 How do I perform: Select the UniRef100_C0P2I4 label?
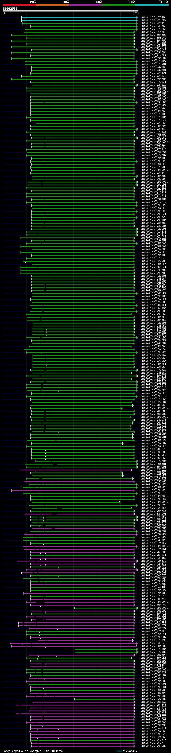(x=153, y=667)
